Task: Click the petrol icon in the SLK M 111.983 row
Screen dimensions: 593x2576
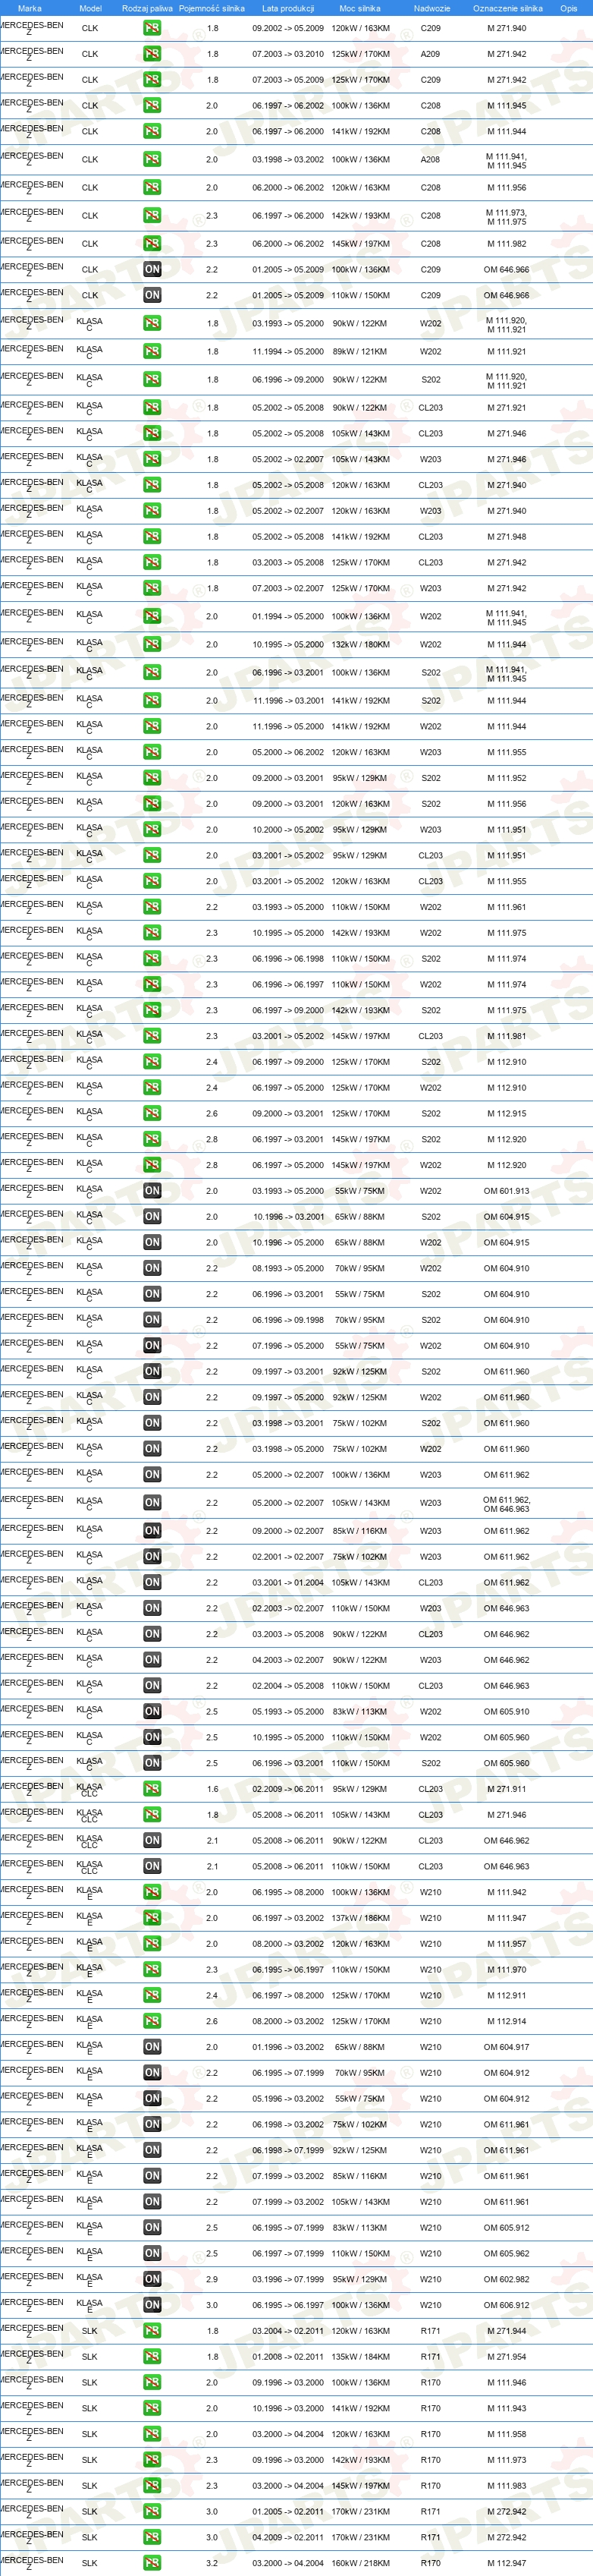Action: pyautogui.click(x=152, y=2486)
